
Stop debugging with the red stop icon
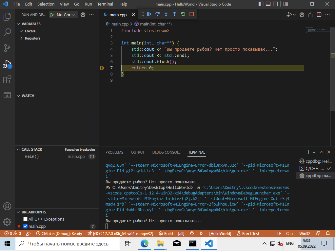(191, 14)
